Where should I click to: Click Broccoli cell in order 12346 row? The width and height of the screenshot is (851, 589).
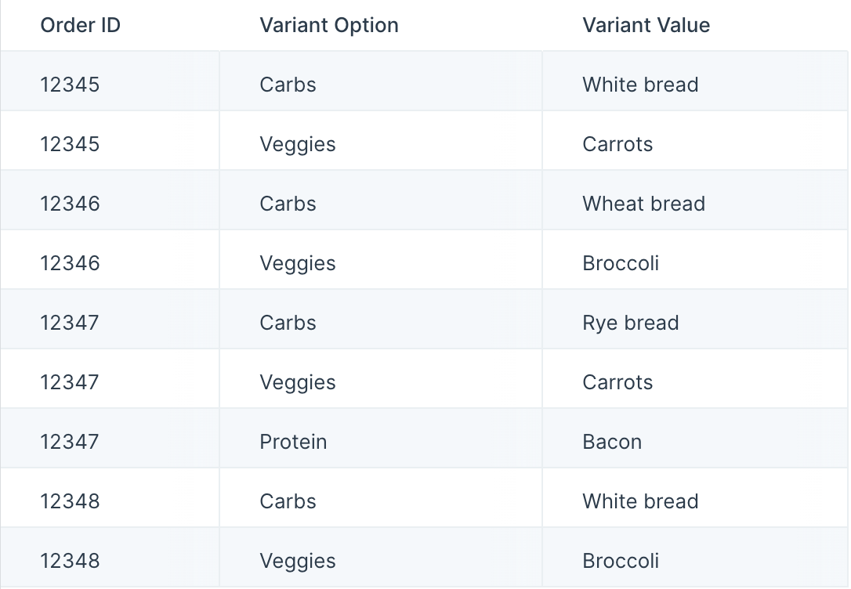pyautogui.click(x=695, y=260)
